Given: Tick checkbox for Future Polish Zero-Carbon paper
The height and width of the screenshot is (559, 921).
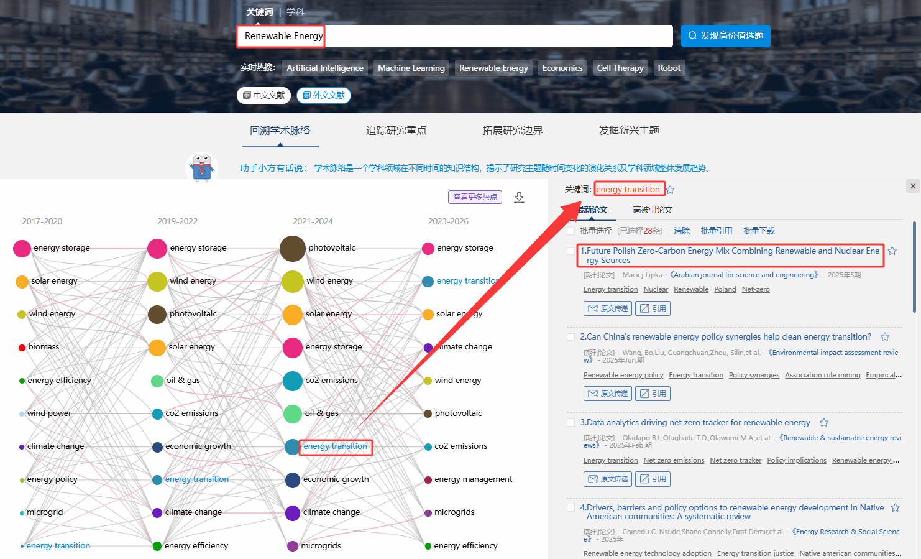Looking at the screenshot, I should point(571,251).
